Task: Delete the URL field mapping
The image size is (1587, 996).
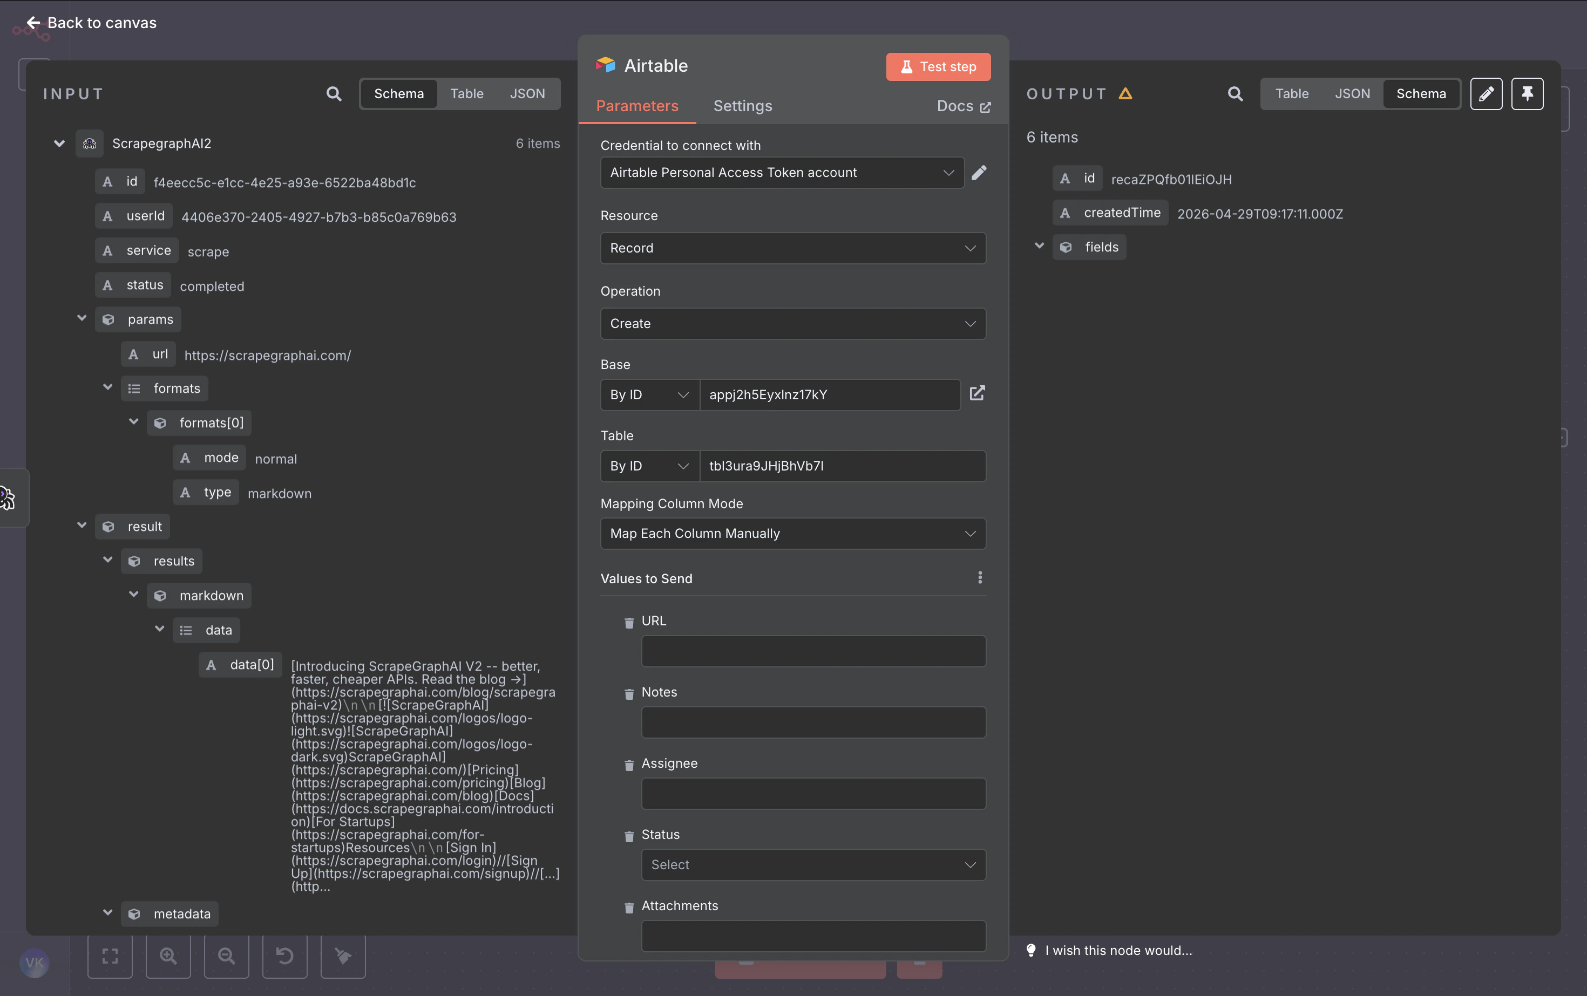Action: click(x=629, y=622)
